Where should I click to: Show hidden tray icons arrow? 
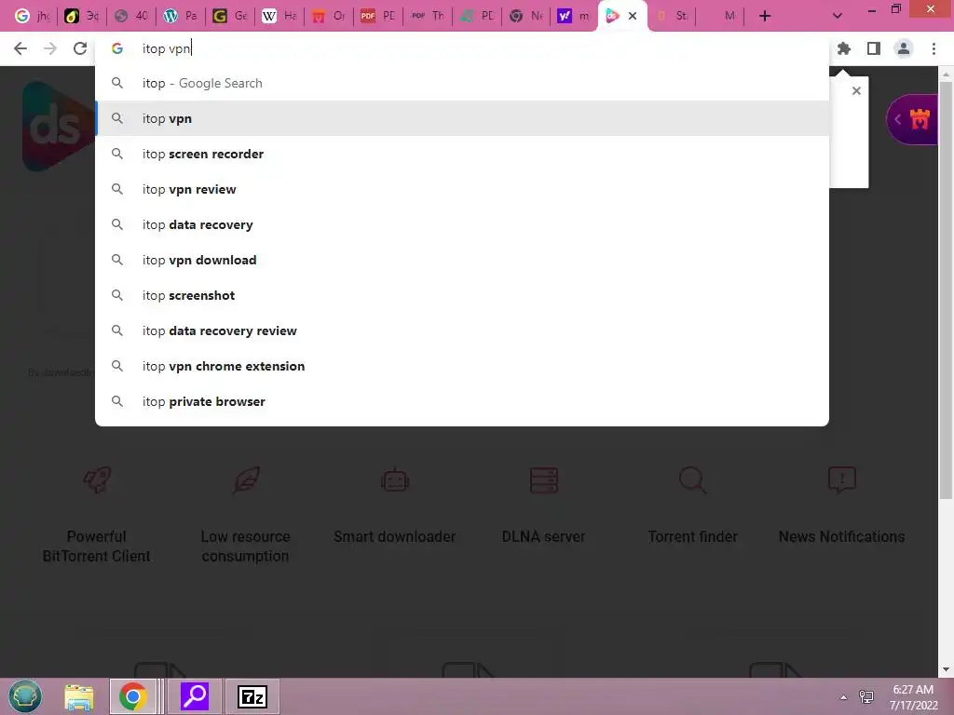[843, 697]
